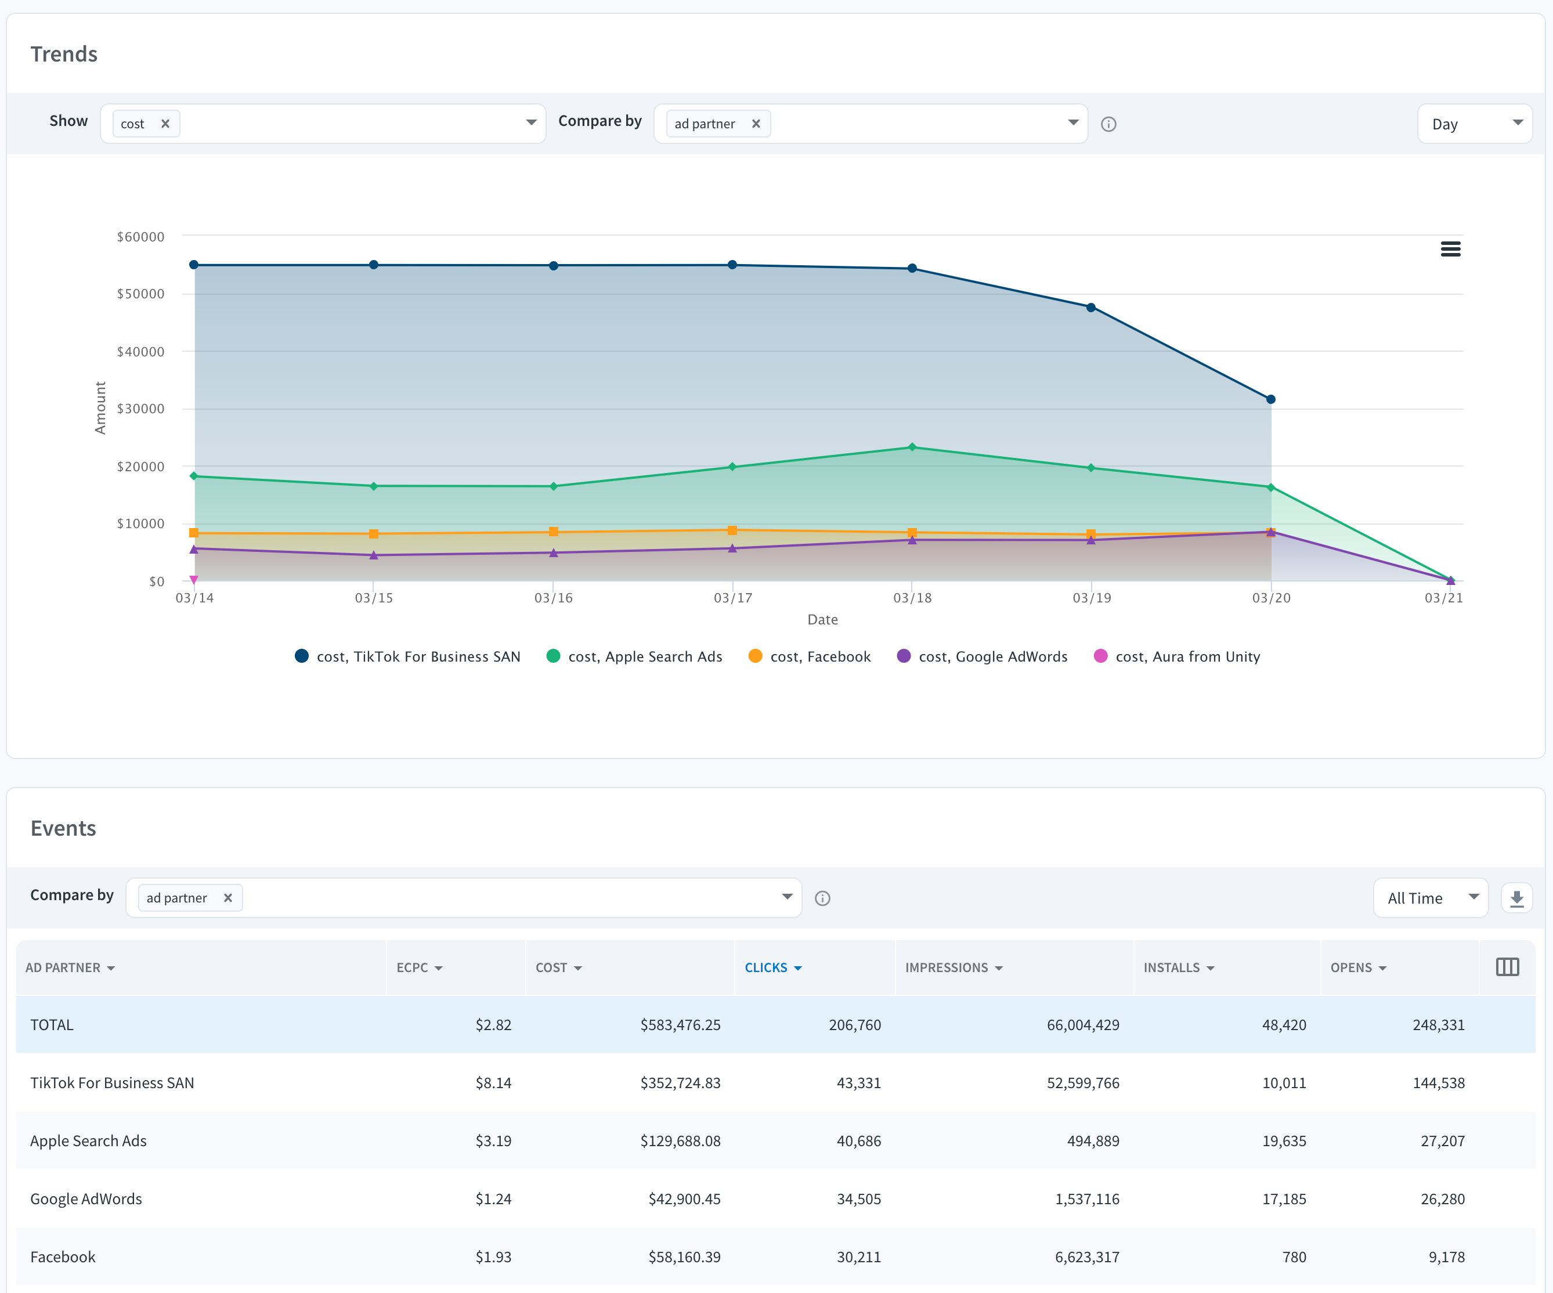The image size is (1553, 1293).
Task: Open the table column chooser icon
Action: (x=1507, y=967)
